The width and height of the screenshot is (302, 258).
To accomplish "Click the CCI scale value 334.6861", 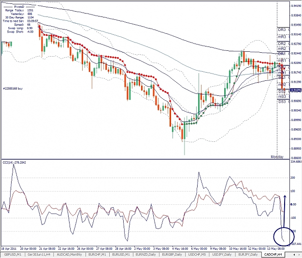I will pos(296,161).
